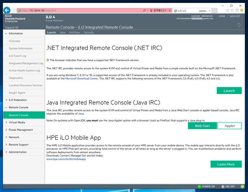Switch to the Launch tab

coord(52,32)
